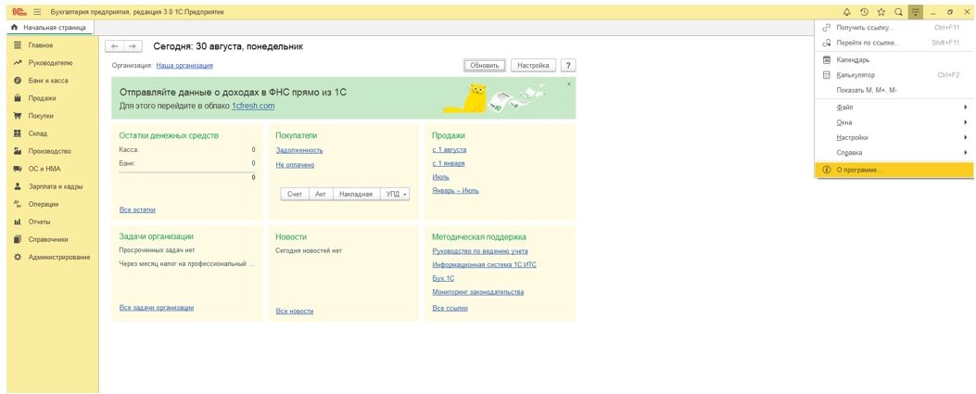Click the Через месяц налог task text
Image resolution: width=976 pixels, height=394 pixels.
(x=186, y=264)
